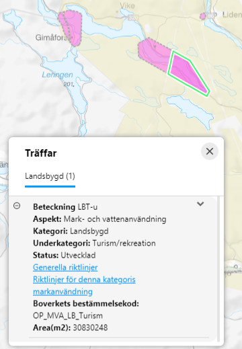This screenshot has height=349, width=242.
Task: Close the Träffar results panel
Action: (210, 151)
